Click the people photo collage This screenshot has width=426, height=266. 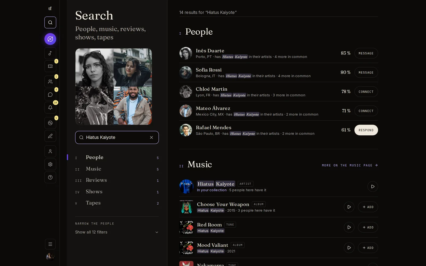click(x=114, y=86)
